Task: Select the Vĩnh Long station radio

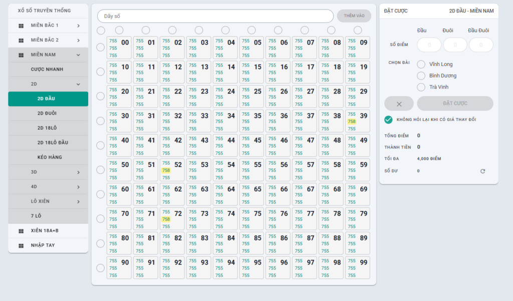Action: click(x=421, y=64)
